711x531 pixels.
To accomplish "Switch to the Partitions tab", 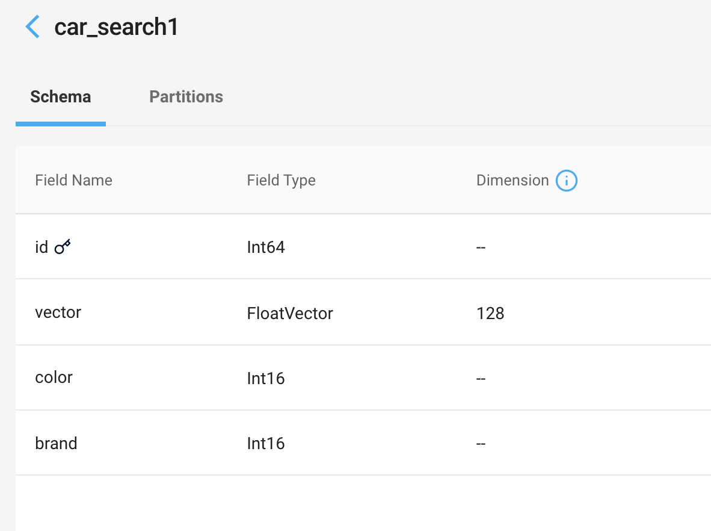I will click(186, 96).
